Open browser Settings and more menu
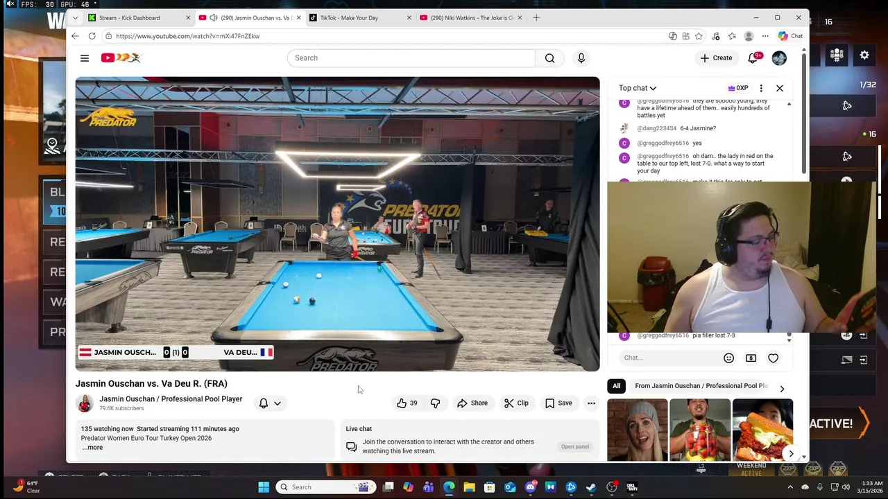Screen dimensions: 888x499 pos(765,36)
